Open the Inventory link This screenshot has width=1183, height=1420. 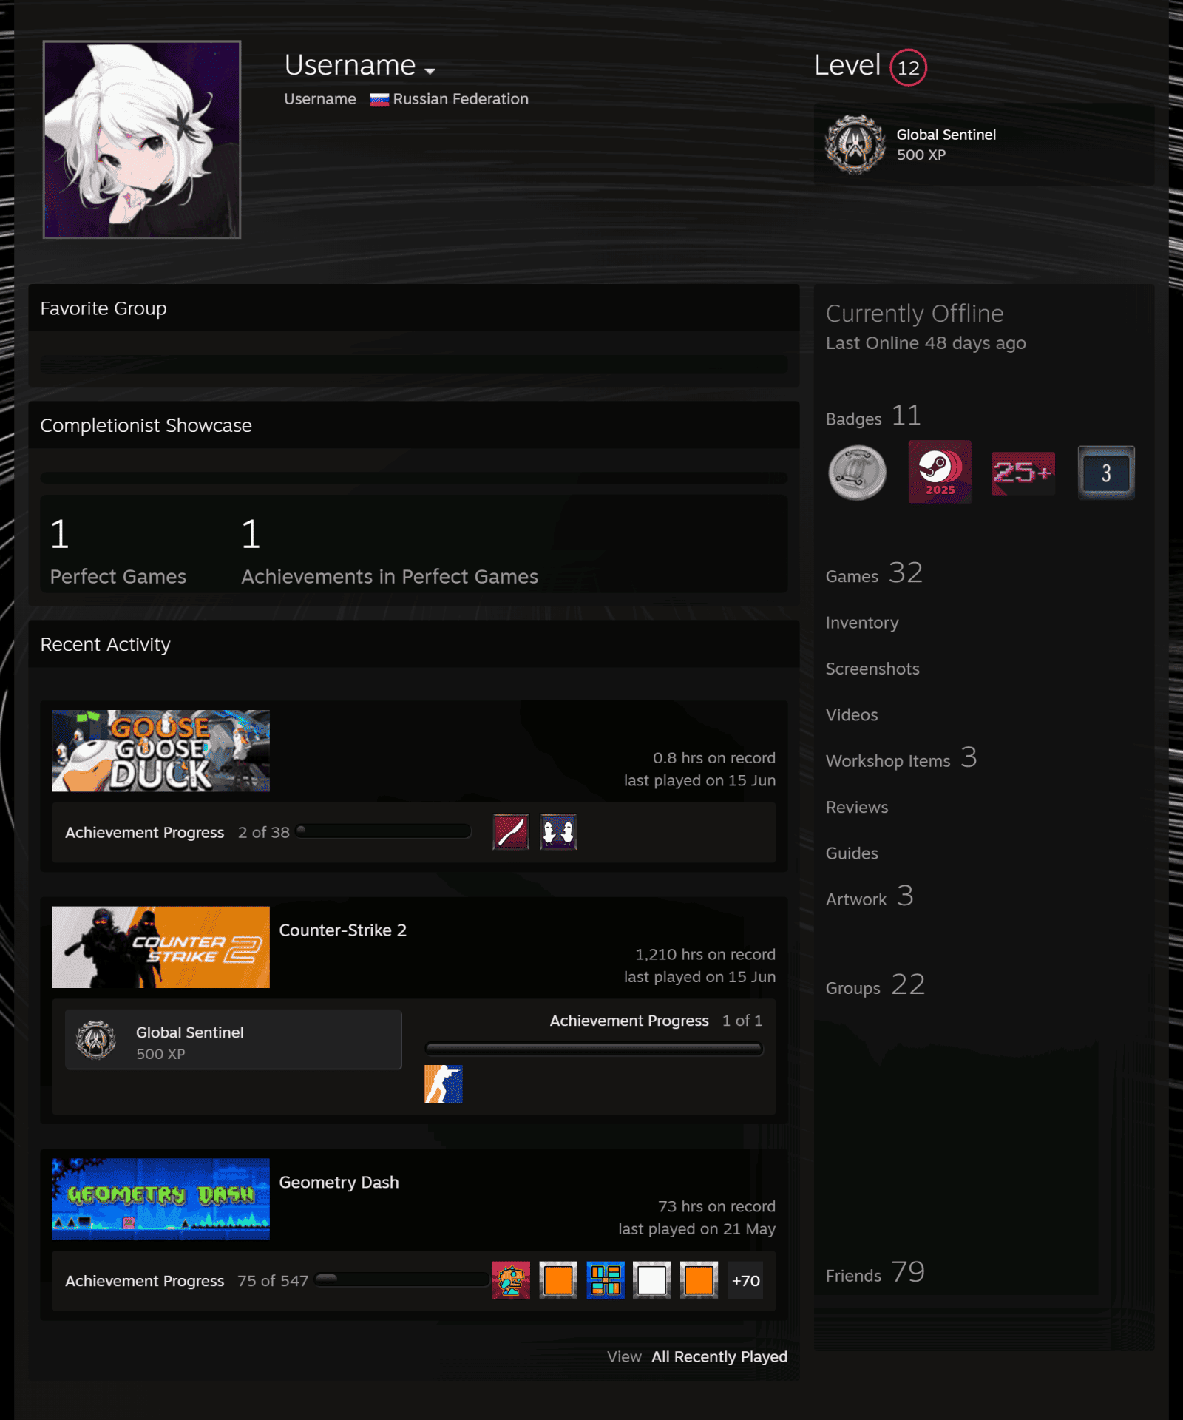tap(862, 623)
